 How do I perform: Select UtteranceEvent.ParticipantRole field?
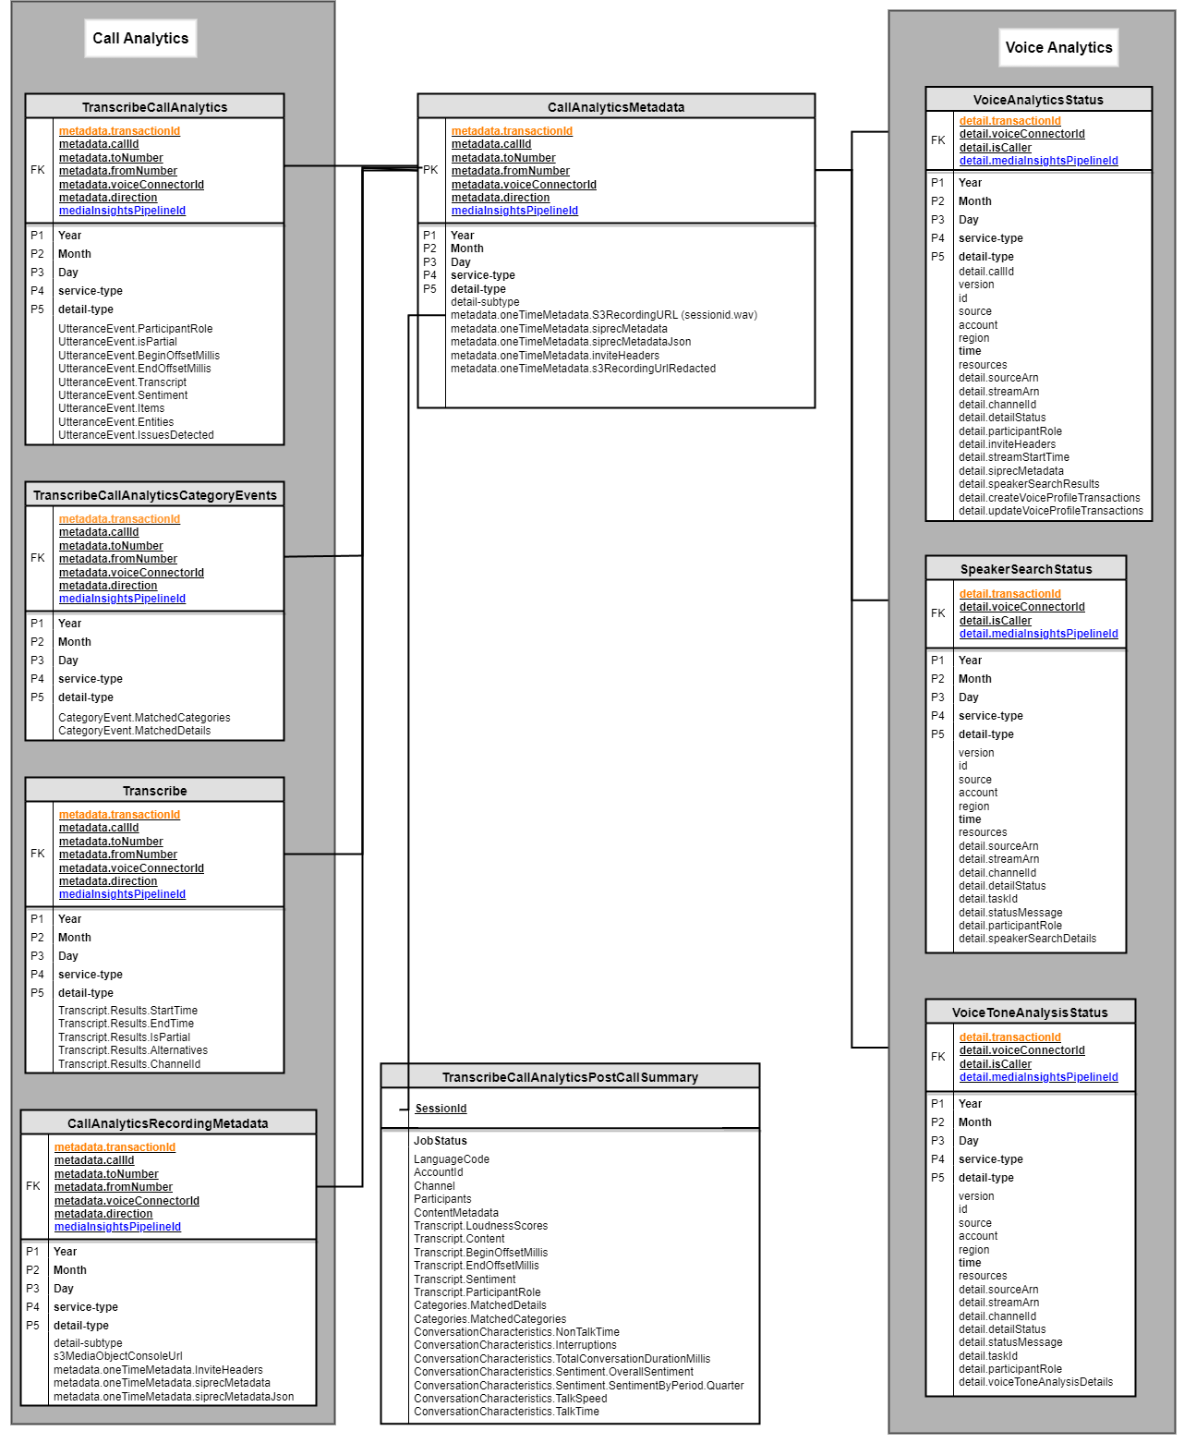[136, 329]
